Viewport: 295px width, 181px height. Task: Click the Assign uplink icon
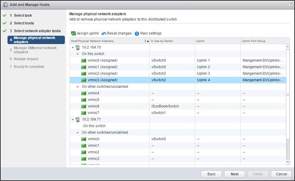(x=73, y=33)
